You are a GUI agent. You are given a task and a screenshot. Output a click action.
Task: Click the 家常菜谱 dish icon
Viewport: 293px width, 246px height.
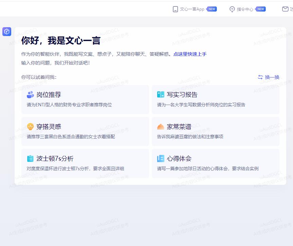point(161,127)
